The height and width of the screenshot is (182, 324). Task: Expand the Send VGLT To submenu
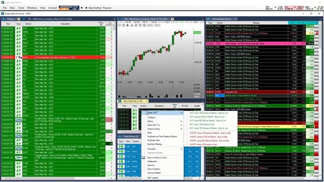163,125
